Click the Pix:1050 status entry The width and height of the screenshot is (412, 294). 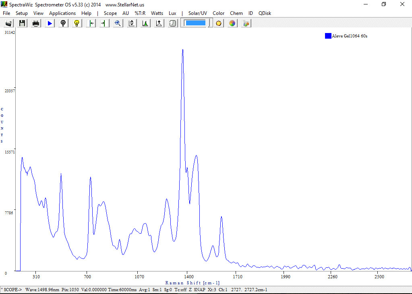[x=70, y=290]
